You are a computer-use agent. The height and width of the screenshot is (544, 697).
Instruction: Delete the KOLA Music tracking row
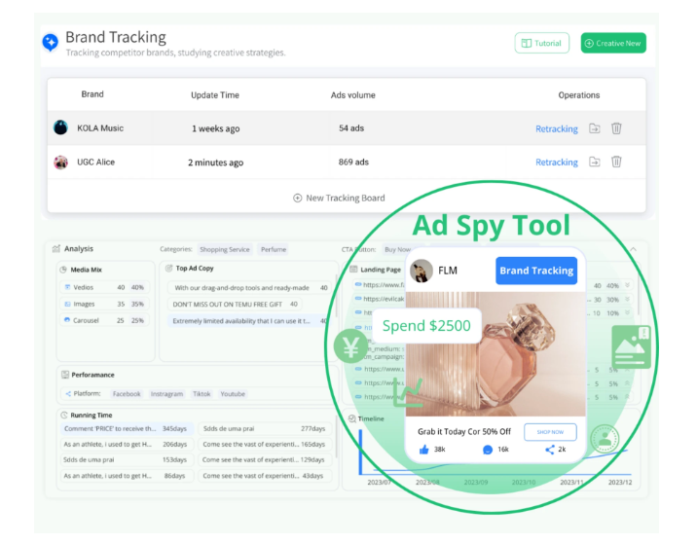coord(616,128)
